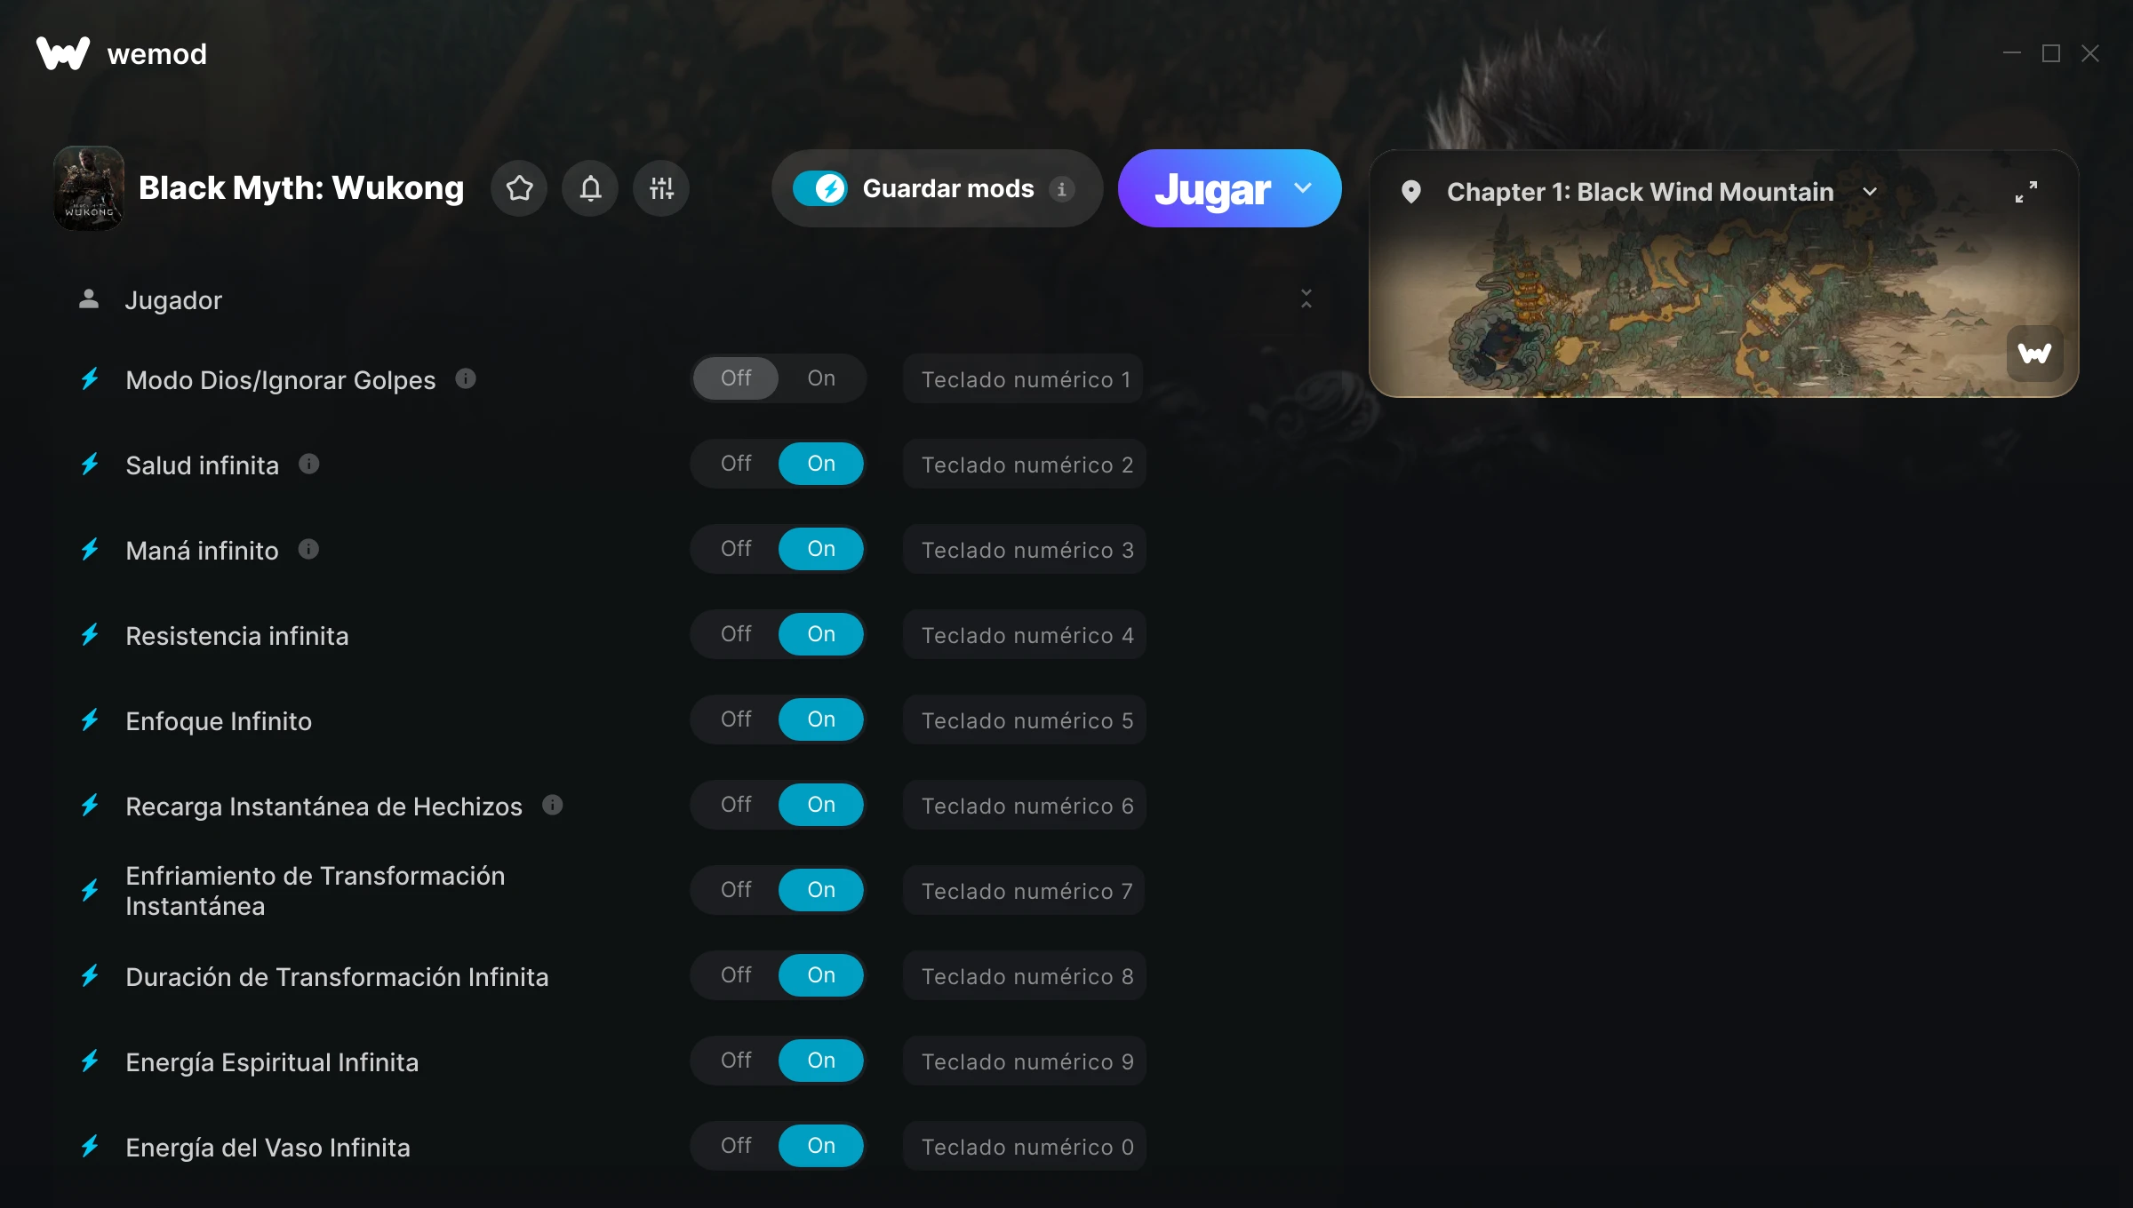The width and height of the screenshot is (2133, 1208).
Task: Show info for Modo Dios/Ignorar Golpes
Action: (x=466, y=378)
